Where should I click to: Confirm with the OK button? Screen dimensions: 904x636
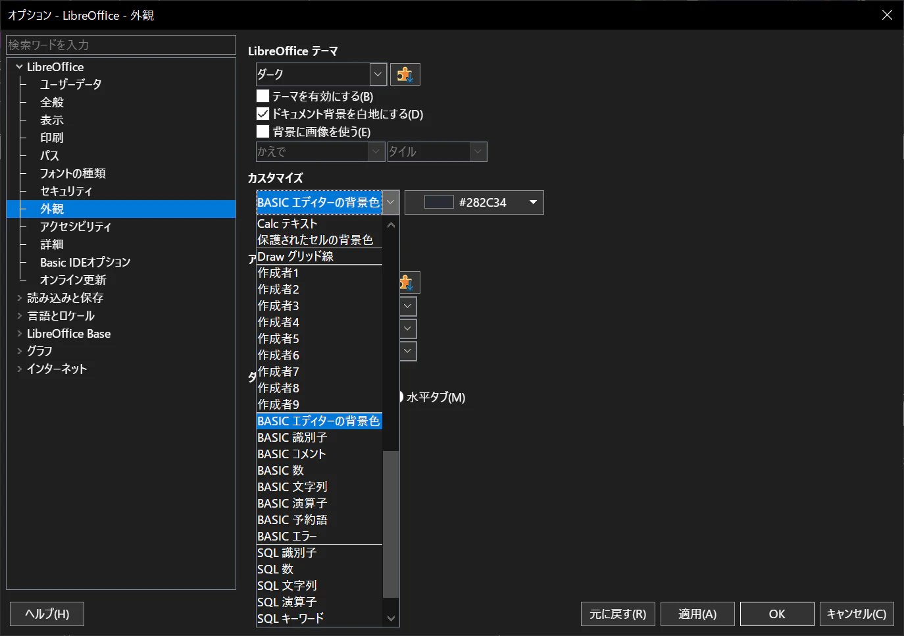777,614
